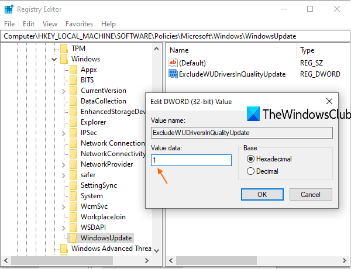Viewport: 351px width, 269px height.
Task: Click the tree pane scroll up arrow
Action: coord(156,49)
